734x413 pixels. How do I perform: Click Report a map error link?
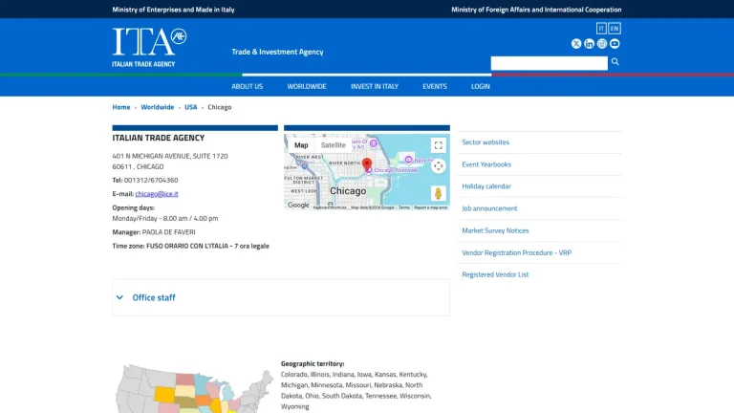431,207
